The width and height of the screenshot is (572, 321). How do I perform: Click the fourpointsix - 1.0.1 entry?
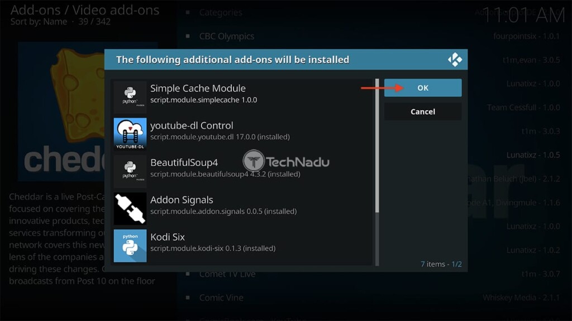click(x=526, y=36)
